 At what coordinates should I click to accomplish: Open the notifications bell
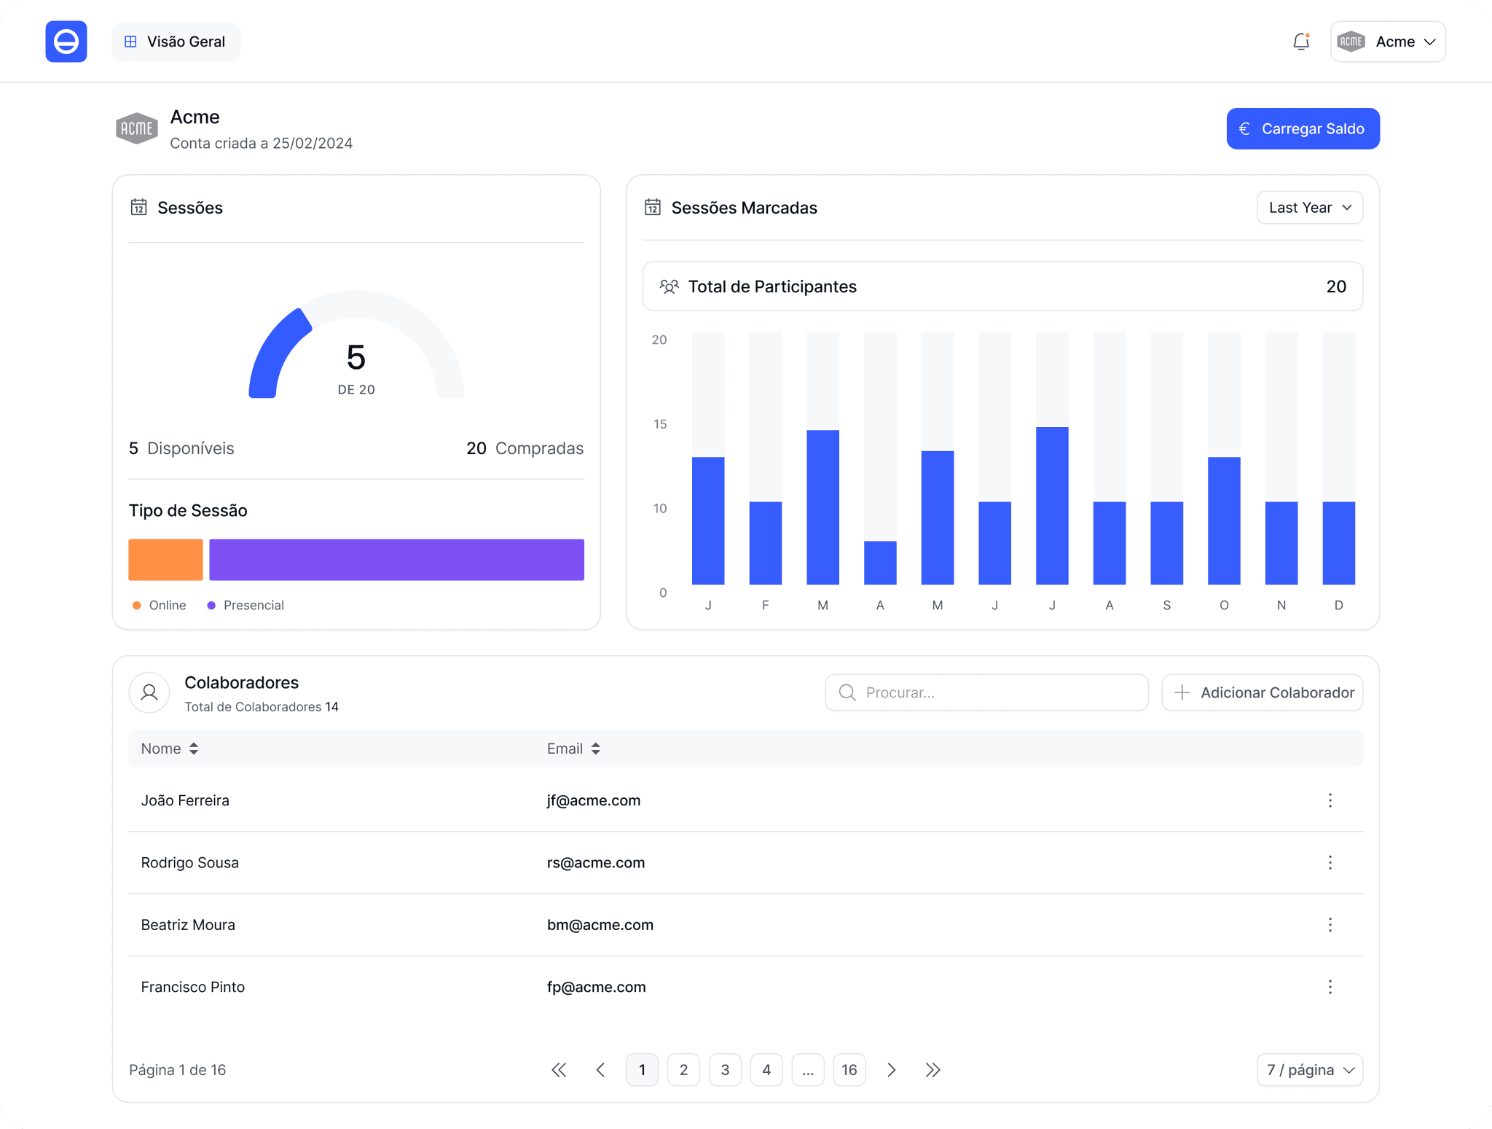tap(1301, 42)
